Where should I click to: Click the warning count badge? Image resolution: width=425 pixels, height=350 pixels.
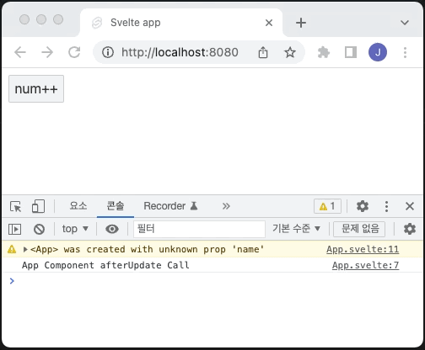(327, 206)
